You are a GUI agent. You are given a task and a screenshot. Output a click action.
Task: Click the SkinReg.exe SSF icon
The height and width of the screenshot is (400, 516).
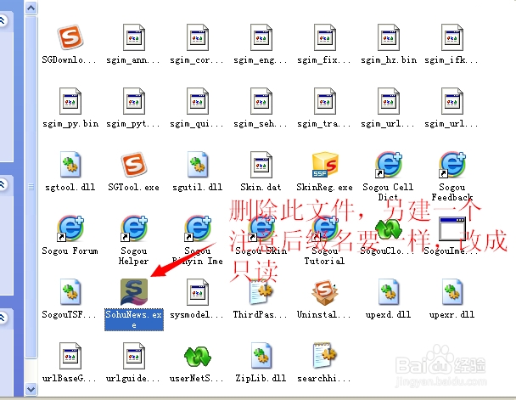click(324, 165)
